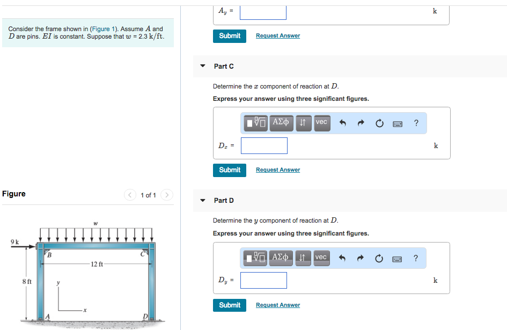
Task: Submit the Part D answer
Action: coord(229,305)
